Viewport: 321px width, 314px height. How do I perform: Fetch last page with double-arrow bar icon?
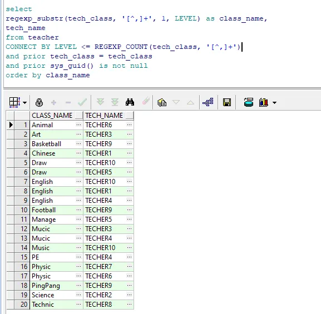pyautogui.click(x=115, y=102)
